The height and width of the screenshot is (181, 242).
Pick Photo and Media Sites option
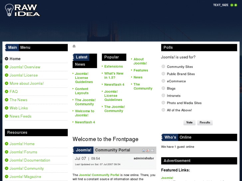[163, 103]
